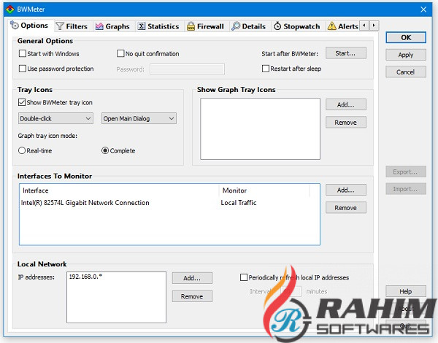
Task: Open the Alerts tab
Action: 343,26
